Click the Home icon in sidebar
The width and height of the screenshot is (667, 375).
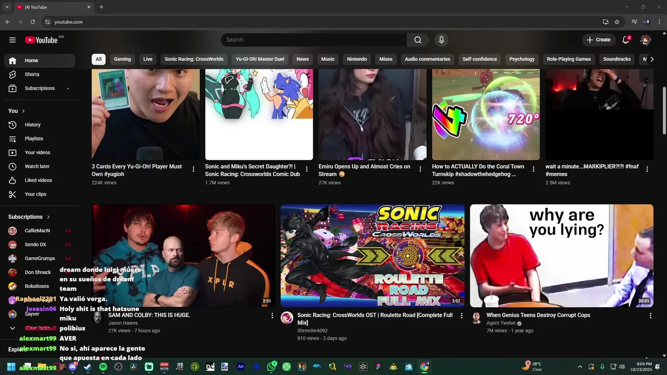[13, 60]
